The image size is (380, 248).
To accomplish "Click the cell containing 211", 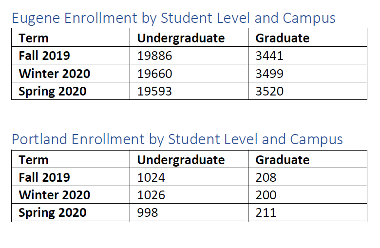I will click(x=266, y=212).
